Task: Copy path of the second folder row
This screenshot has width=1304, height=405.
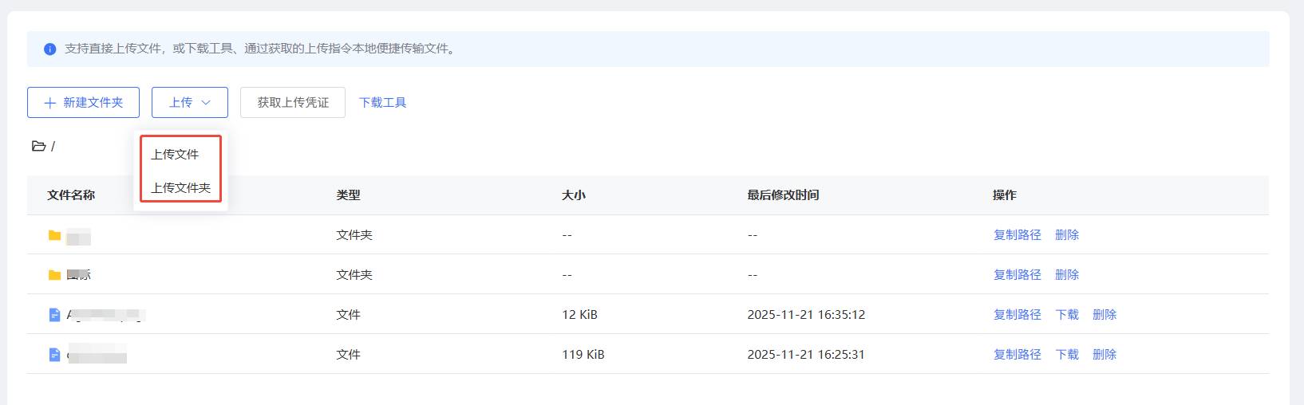Action: [1018, 275]
